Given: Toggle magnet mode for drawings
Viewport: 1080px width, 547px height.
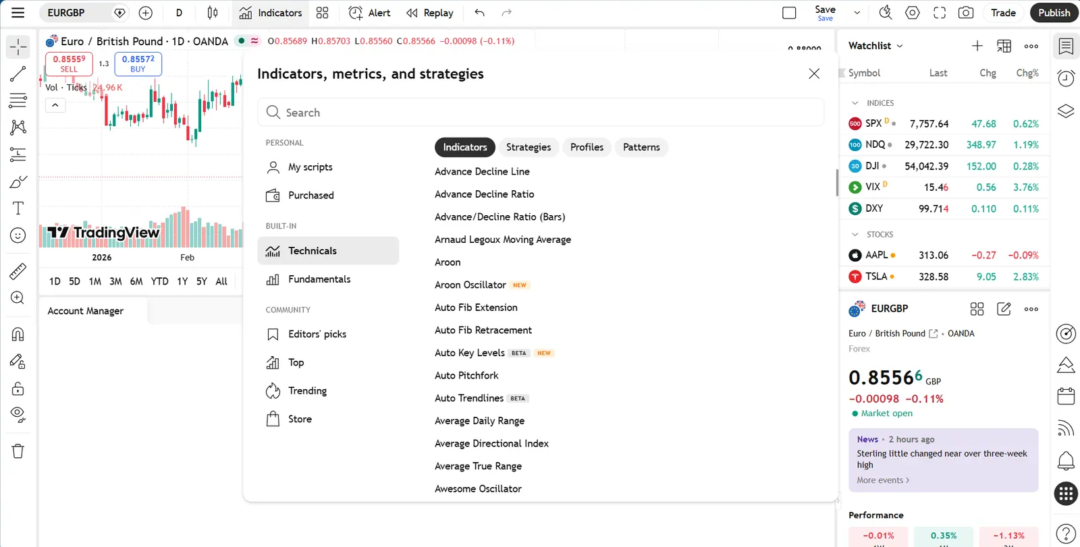Looking at the screenshot, I should click(x=18, y=335).
